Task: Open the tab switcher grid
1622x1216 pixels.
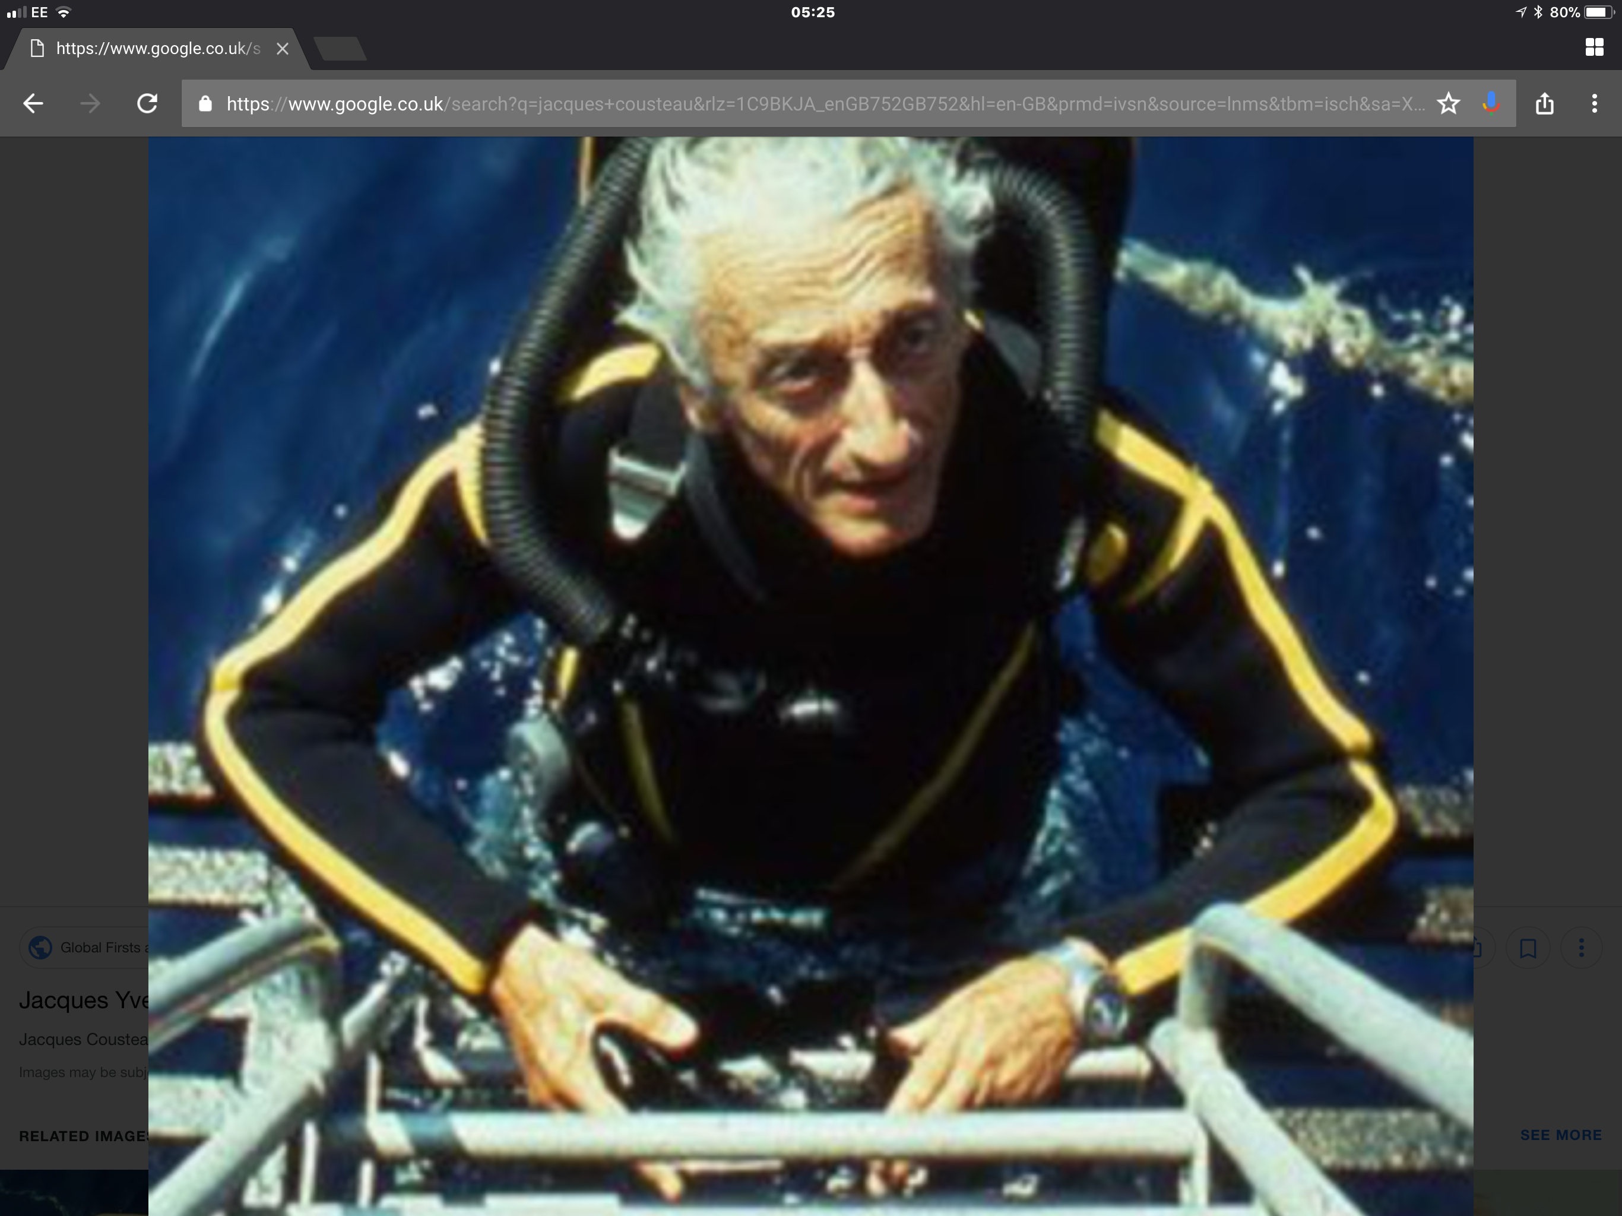Action: (1594, 47)
